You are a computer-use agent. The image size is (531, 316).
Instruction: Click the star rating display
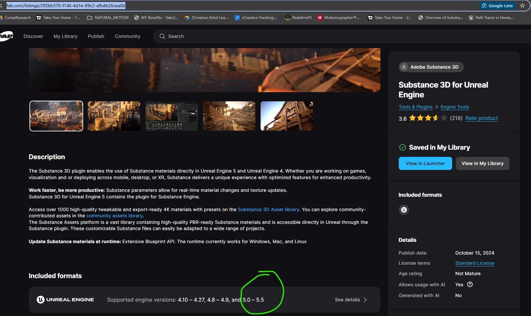pos(428,118)
